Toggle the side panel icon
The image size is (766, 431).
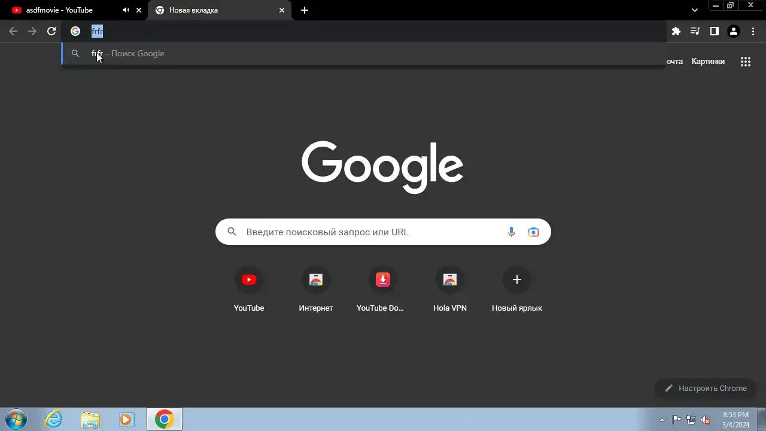click(x=715, y=31)
